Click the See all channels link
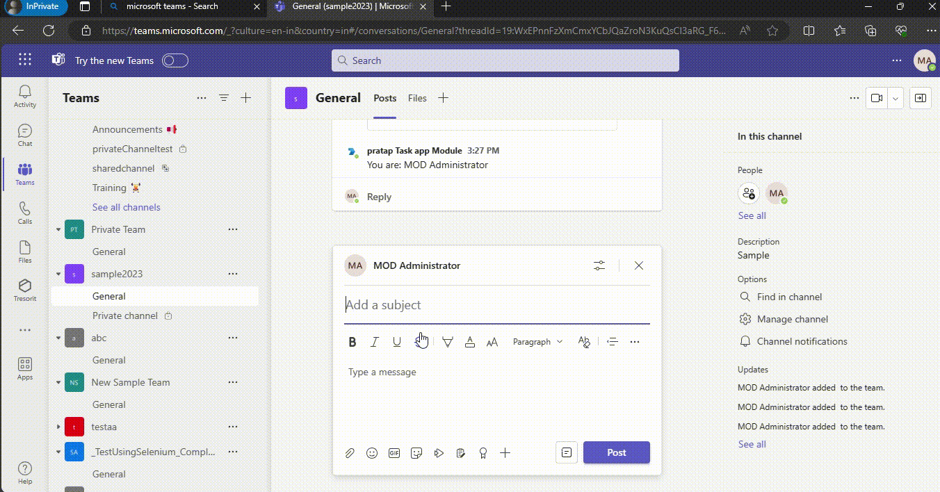 [x=127, y=207]
